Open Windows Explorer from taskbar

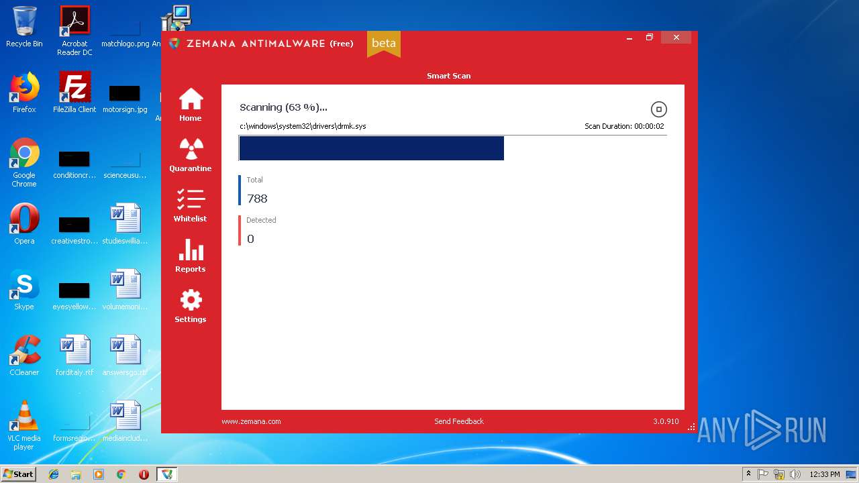point(76,474)
